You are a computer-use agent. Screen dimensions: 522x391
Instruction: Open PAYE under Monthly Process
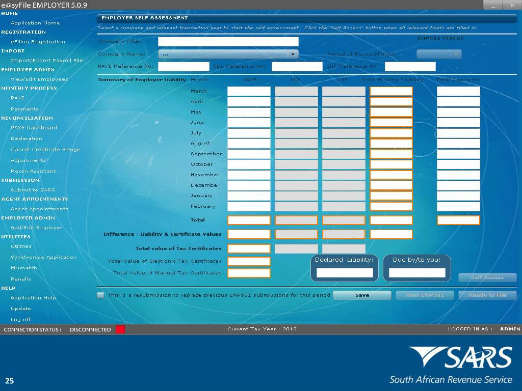[17, 98]
